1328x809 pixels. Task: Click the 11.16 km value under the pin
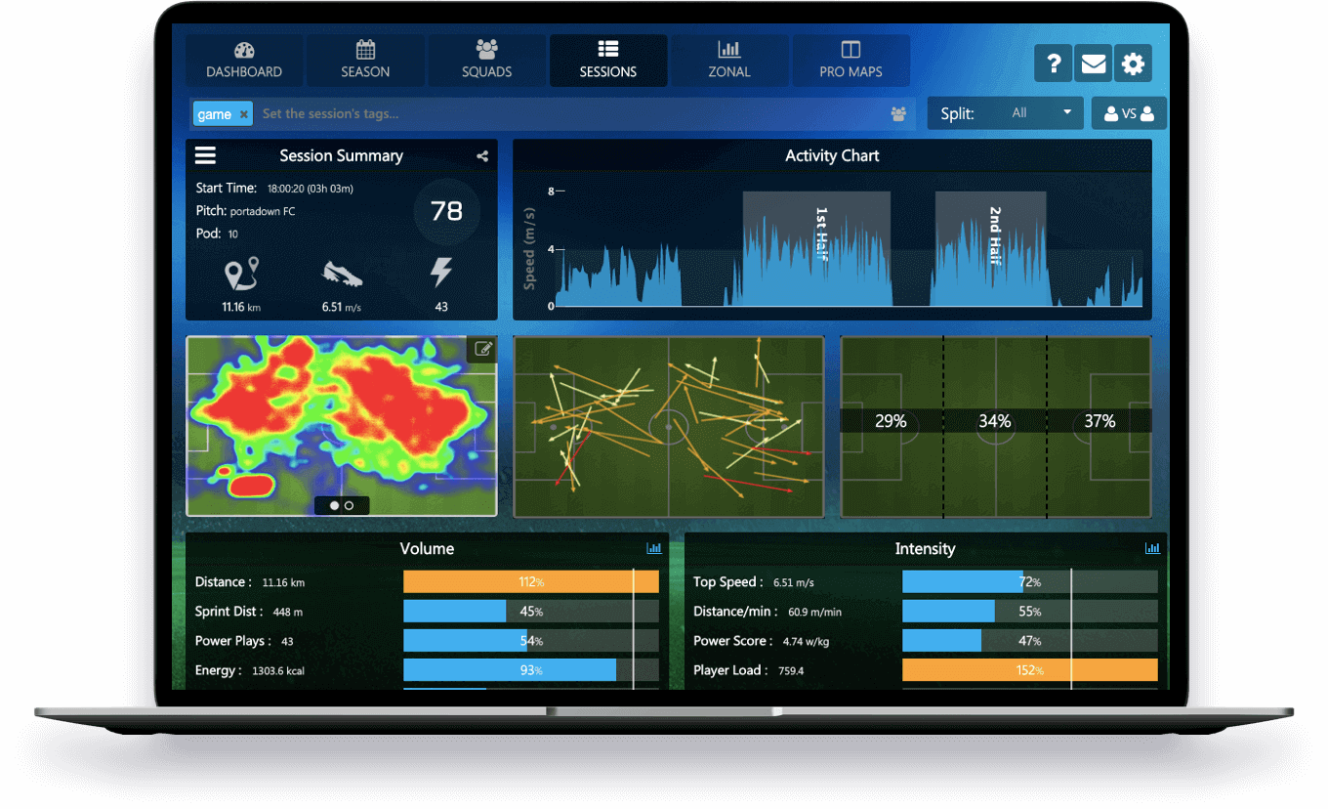[241, 307]
